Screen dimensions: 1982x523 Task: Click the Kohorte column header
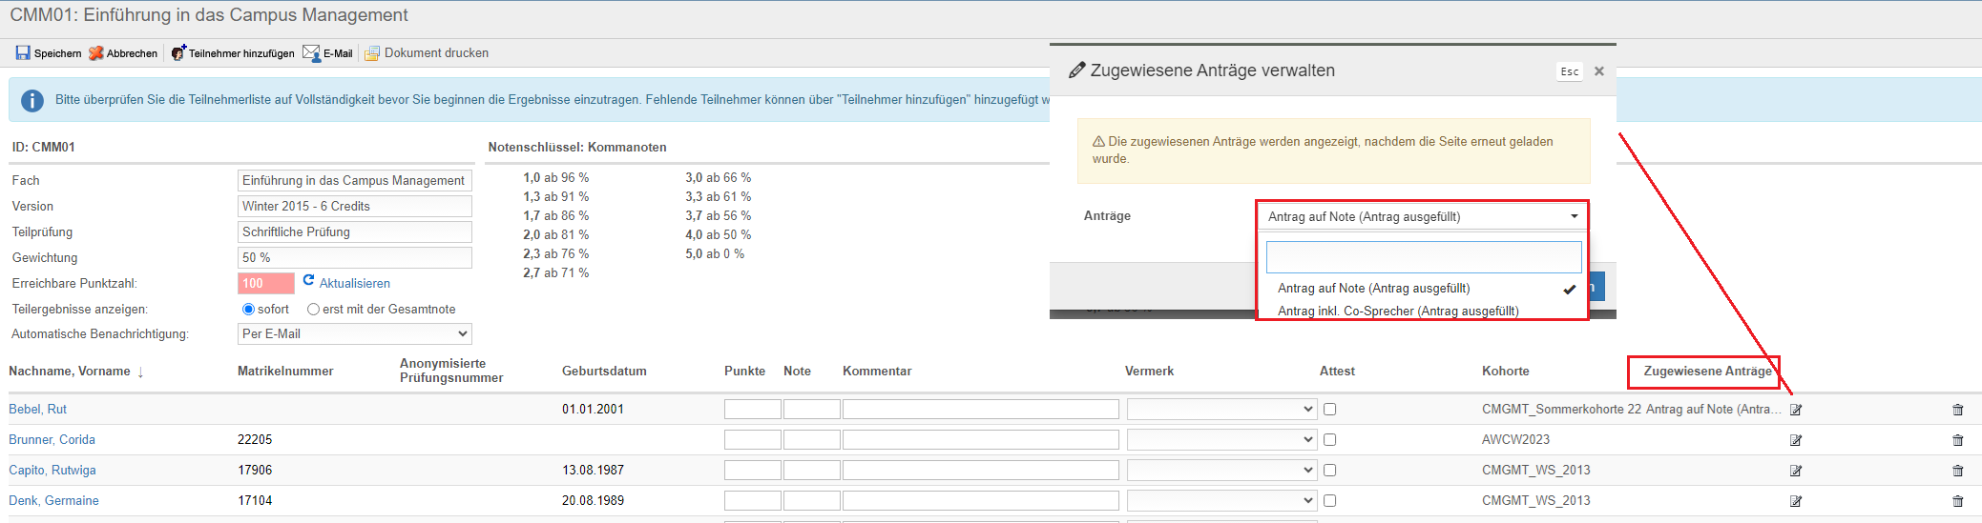click(x=1506, y=372)
